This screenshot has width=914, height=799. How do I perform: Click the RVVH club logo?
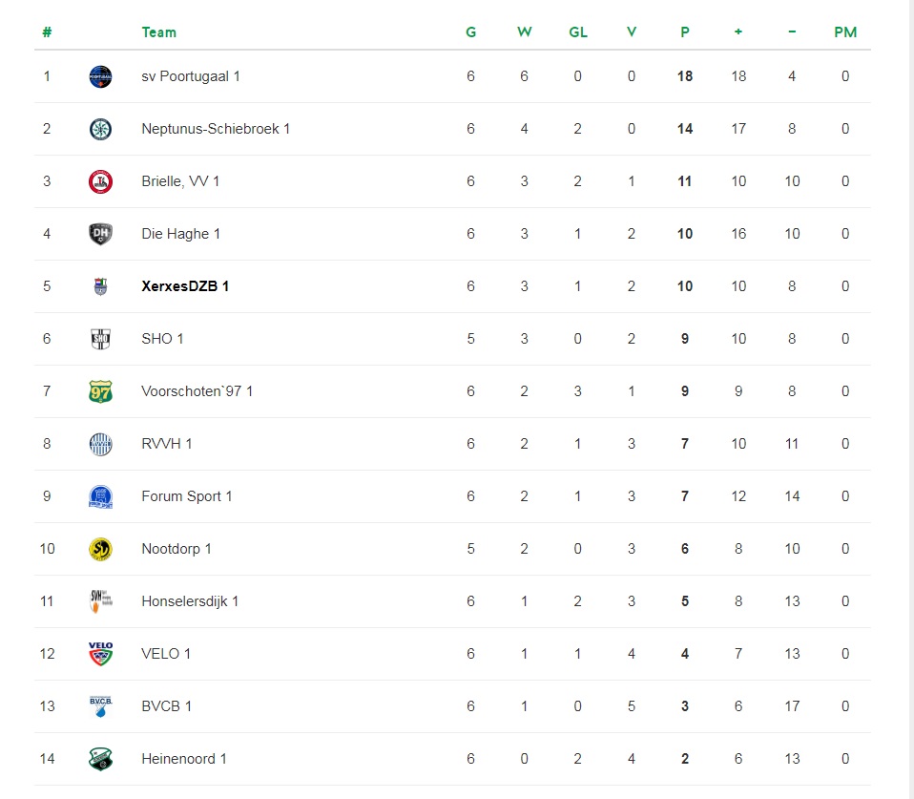tap(100, 444)
